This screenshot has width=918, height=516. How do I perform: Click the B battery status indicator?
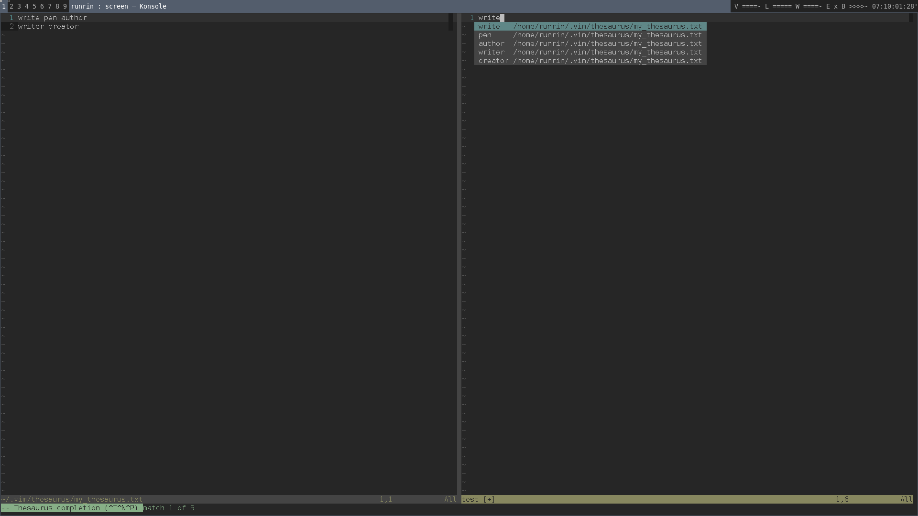[x=843, y=6]
